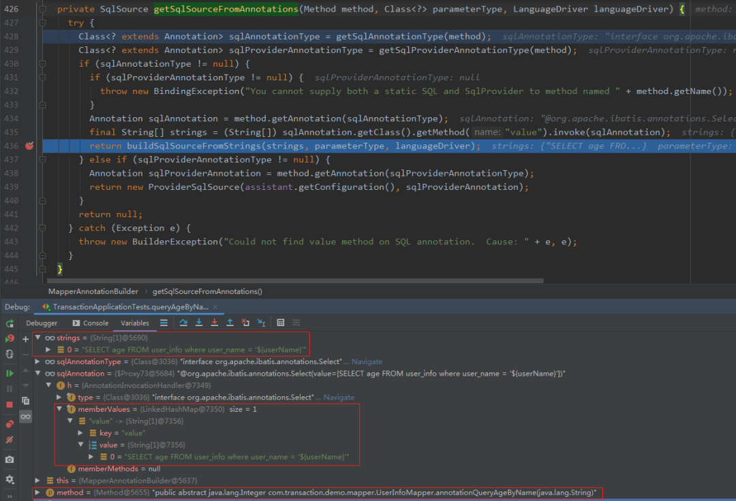736x501 pixels.
Task: Click the breakpoint marker on line 436
Action: [29, 146]
